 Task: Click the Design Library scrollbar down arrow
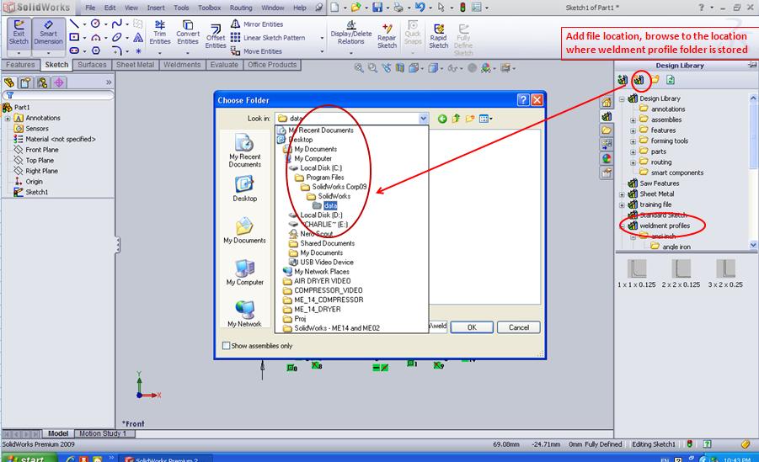[x=753, y=245]
